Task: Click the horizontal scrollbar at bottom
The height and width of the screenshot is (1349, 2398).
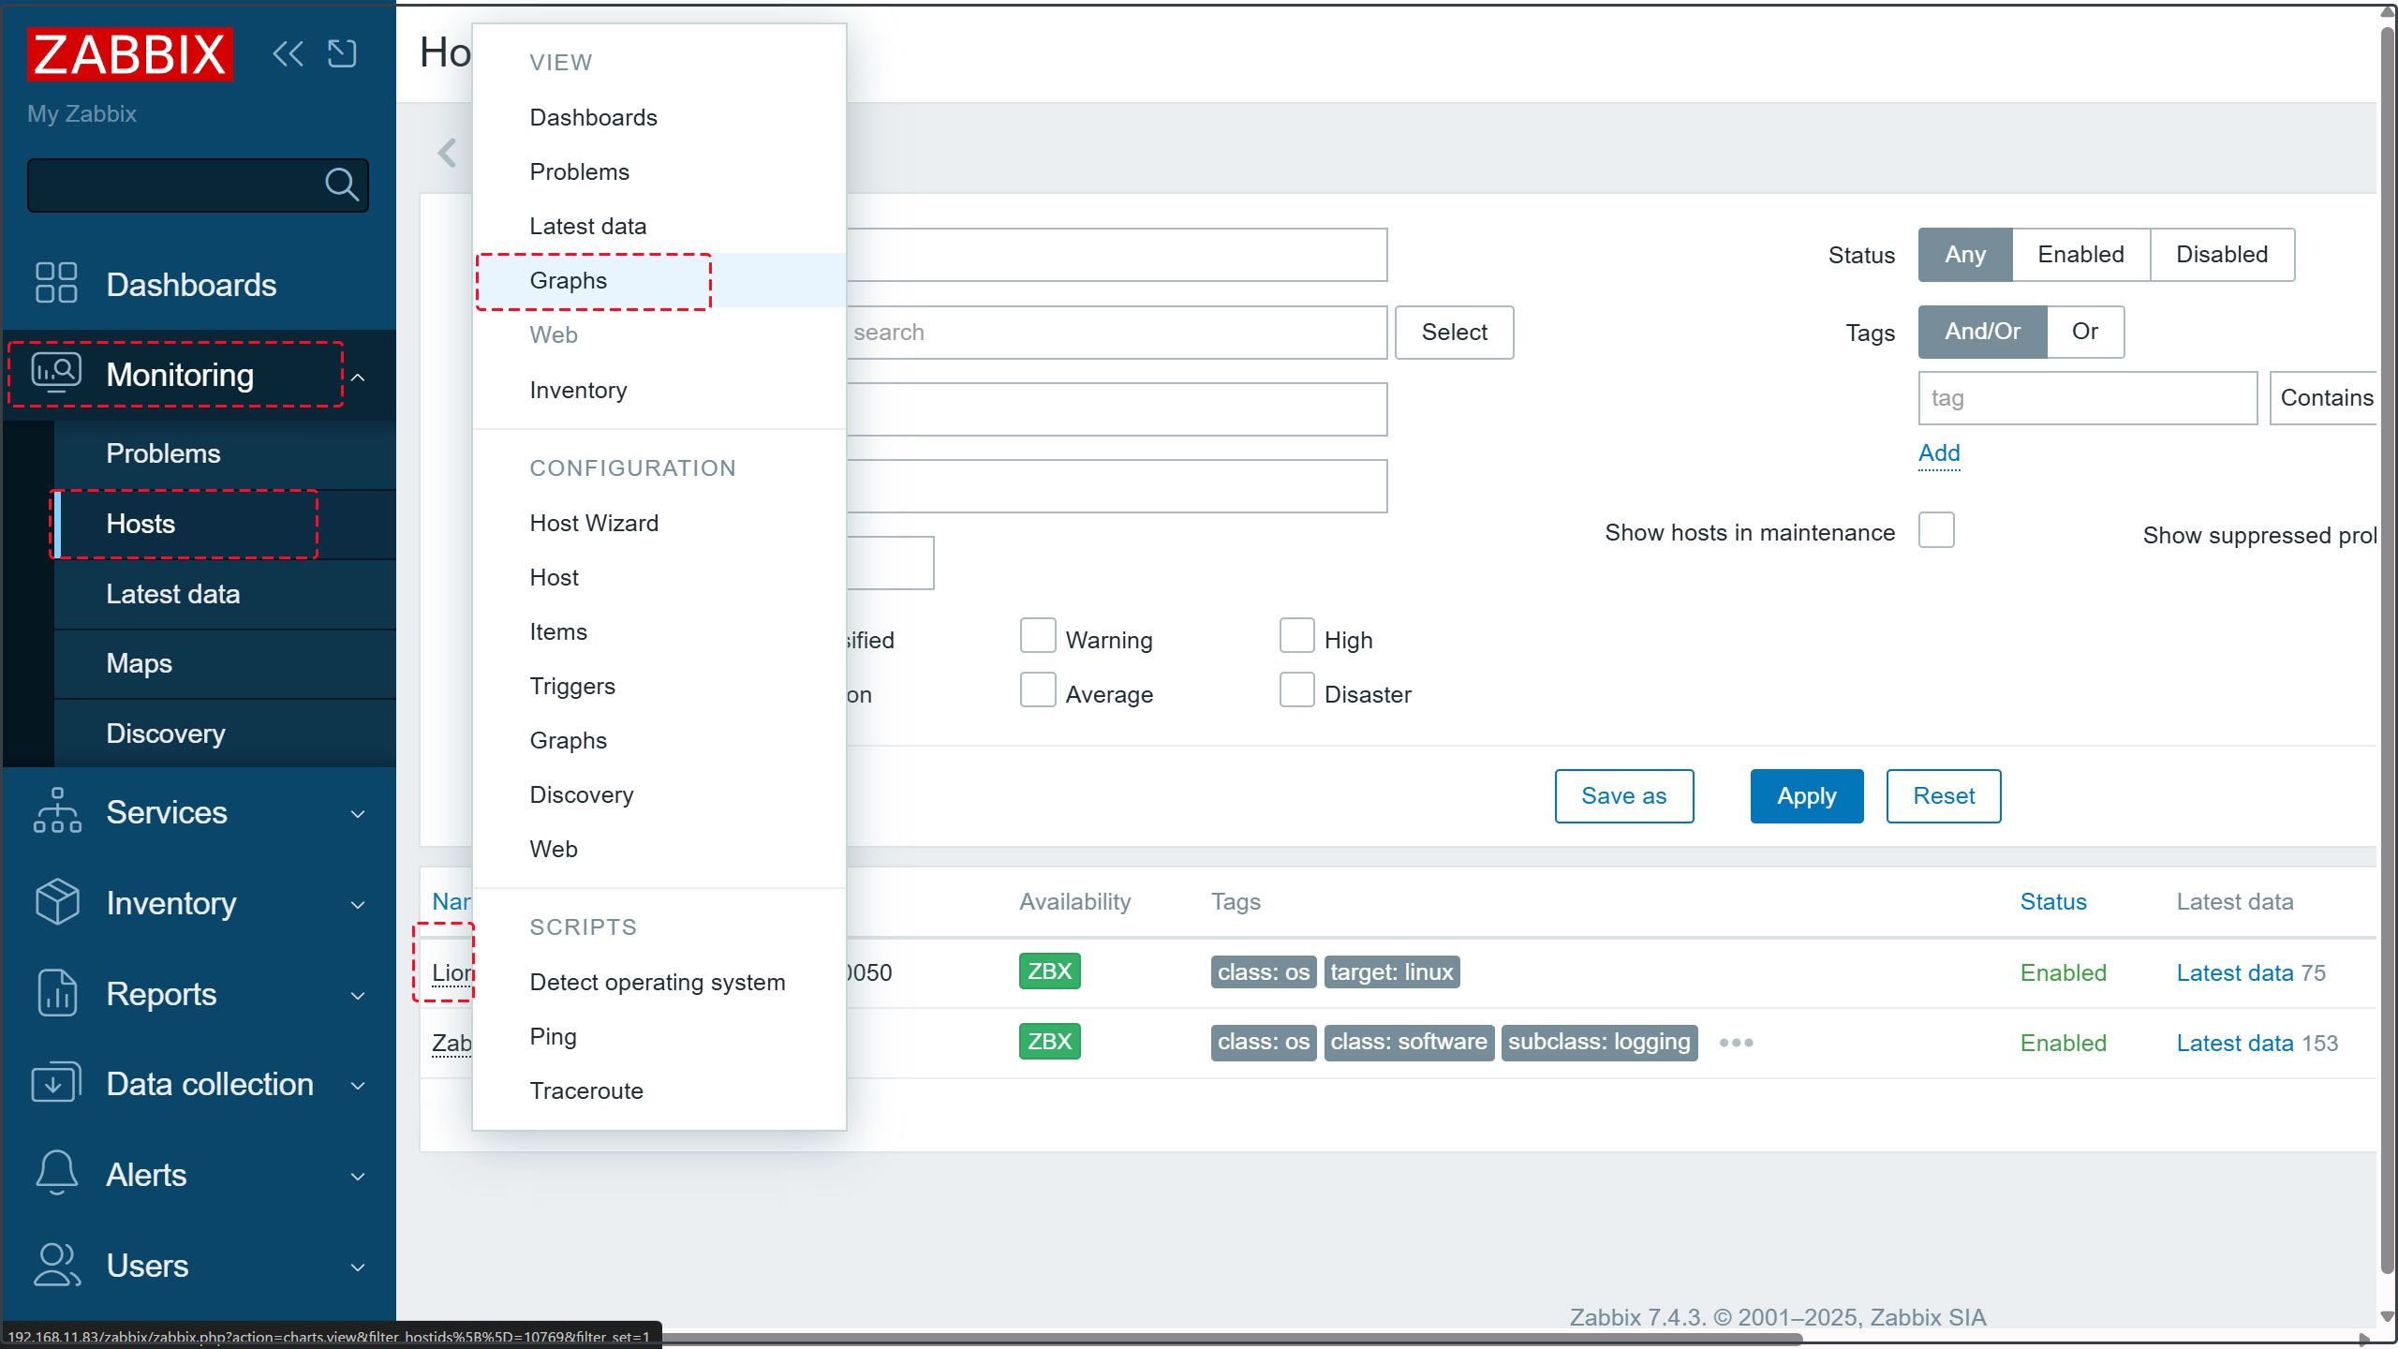Action: pos(1218,1339)
